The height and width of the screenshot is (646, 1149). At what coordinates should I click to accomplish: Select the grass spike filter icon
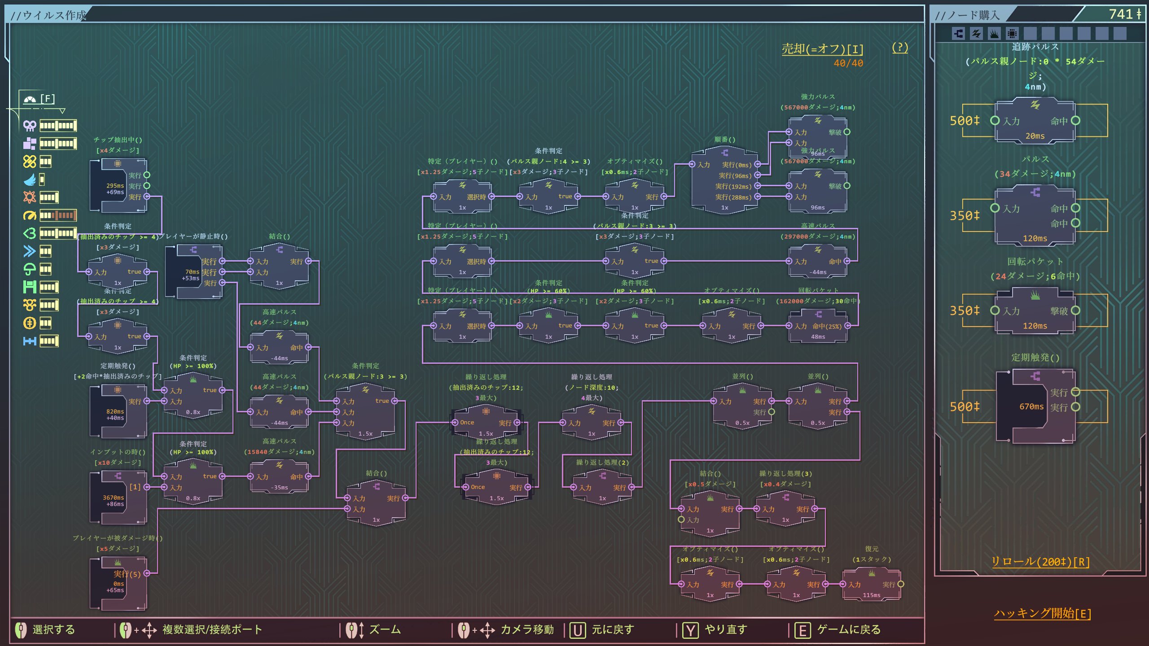point(994,34)
